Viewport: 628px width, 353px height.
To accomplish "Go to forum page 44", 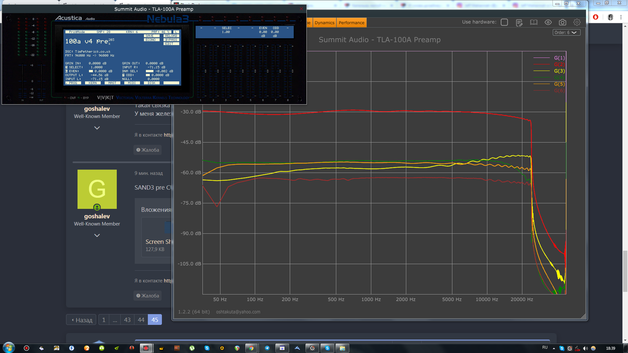I will point(141,320).
